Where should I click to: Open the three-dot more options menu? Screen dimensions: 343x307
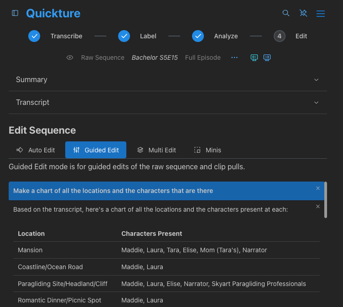(x=234, y=58)
